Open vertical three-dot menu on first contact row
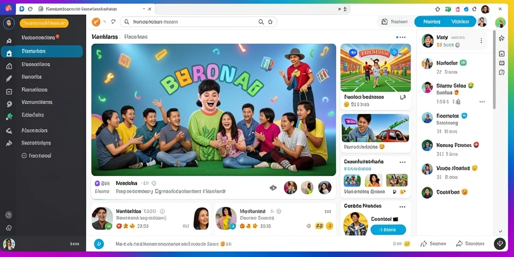Image resolution: width=514 pixels, height=257 pixels. (x=481, y=41)
